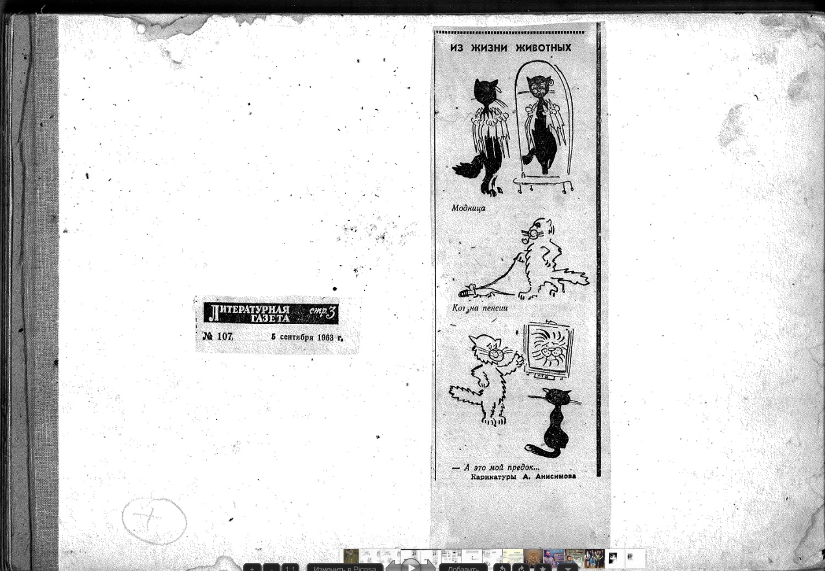The image size is (825, 571).
Task: Click the 'Добавить' button
Action: pos(463,568)
